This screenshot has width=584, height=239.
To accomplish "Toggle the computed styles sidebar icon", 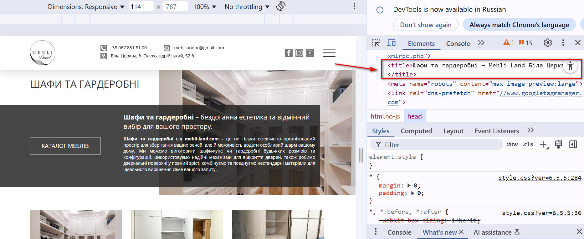I will (x=573, y=144).
